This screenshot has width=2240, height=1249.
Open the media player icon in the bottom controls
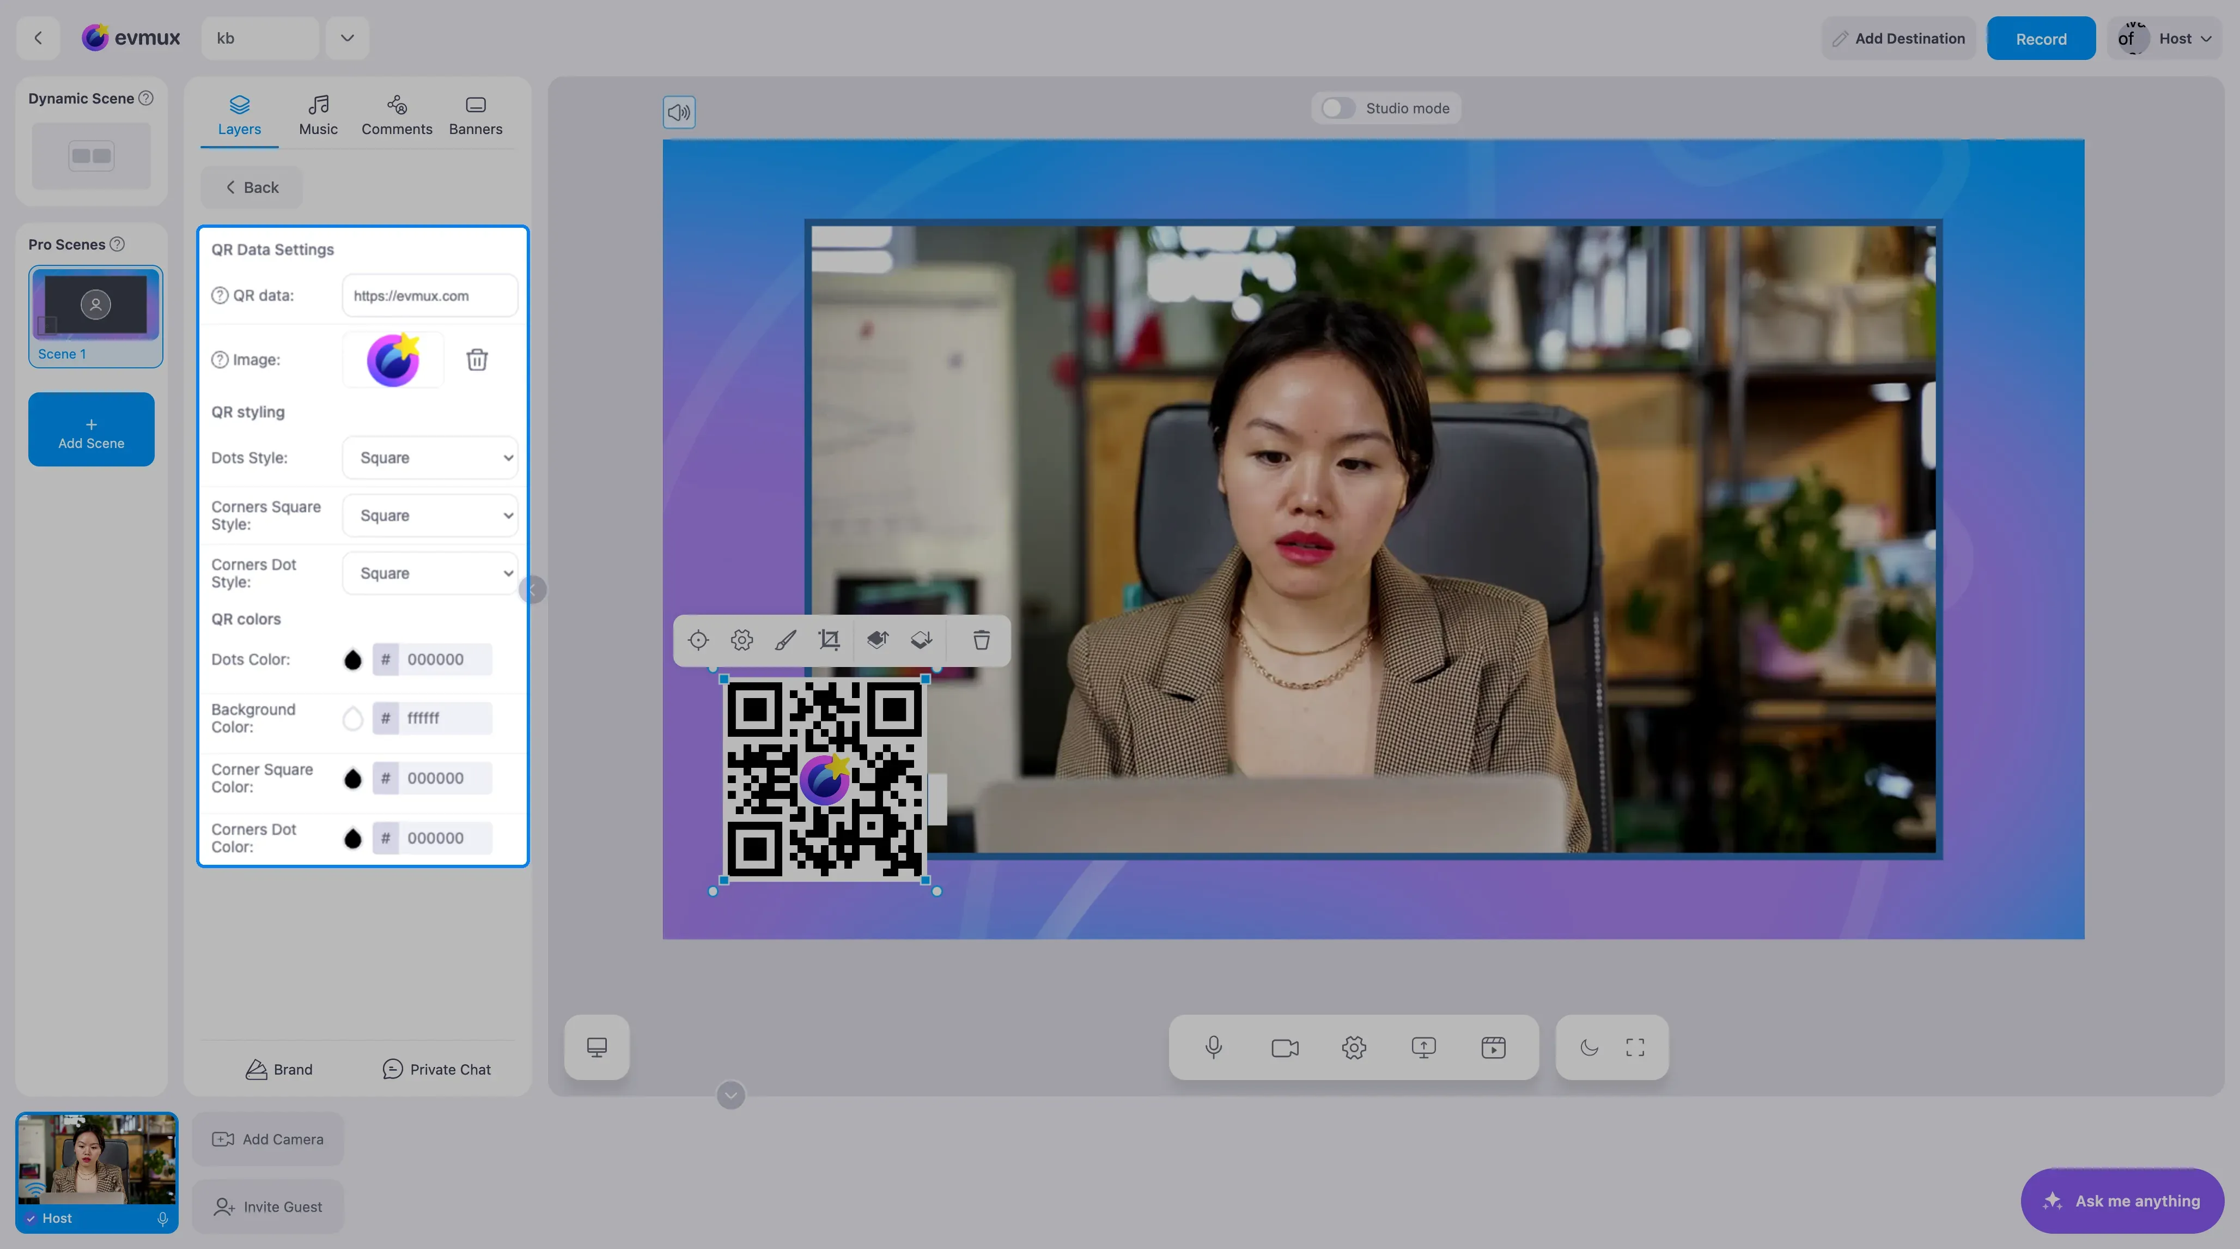coord(1493,1048)
